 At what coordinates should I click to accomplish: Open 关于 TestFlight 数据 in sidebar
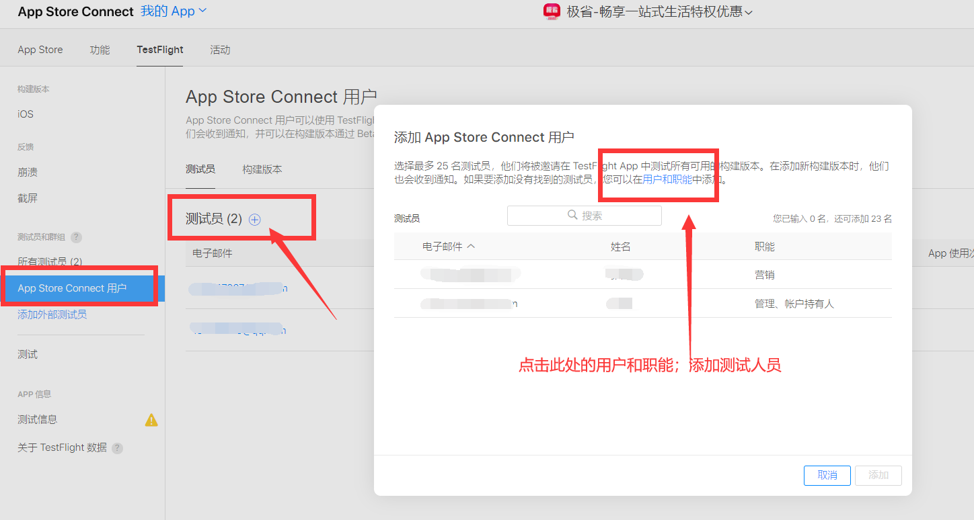[62, 448]
